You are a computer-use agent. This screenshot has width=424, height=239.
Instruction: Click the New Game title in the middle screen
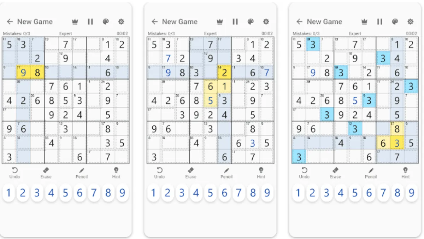[x=179, y=22]
